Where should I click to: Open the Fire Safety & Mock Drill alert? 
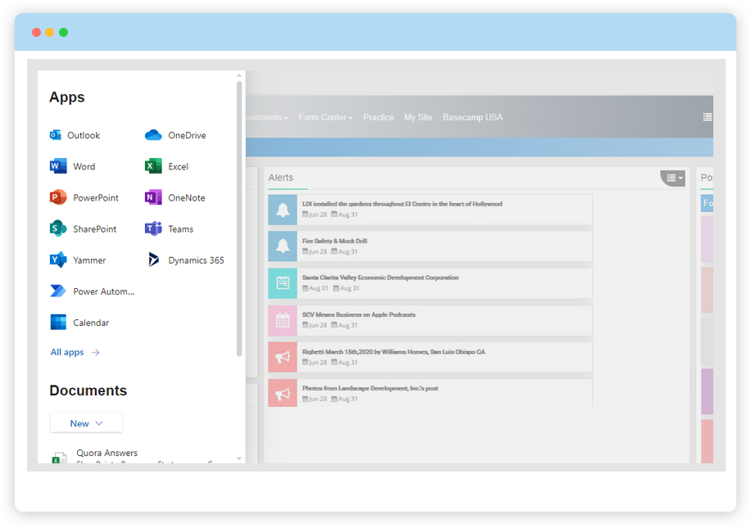pyautogui.click(x=335, y=241)
